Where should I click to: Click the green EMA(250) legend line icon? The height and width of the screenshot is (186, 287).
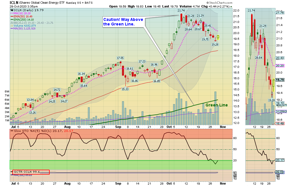12,19
